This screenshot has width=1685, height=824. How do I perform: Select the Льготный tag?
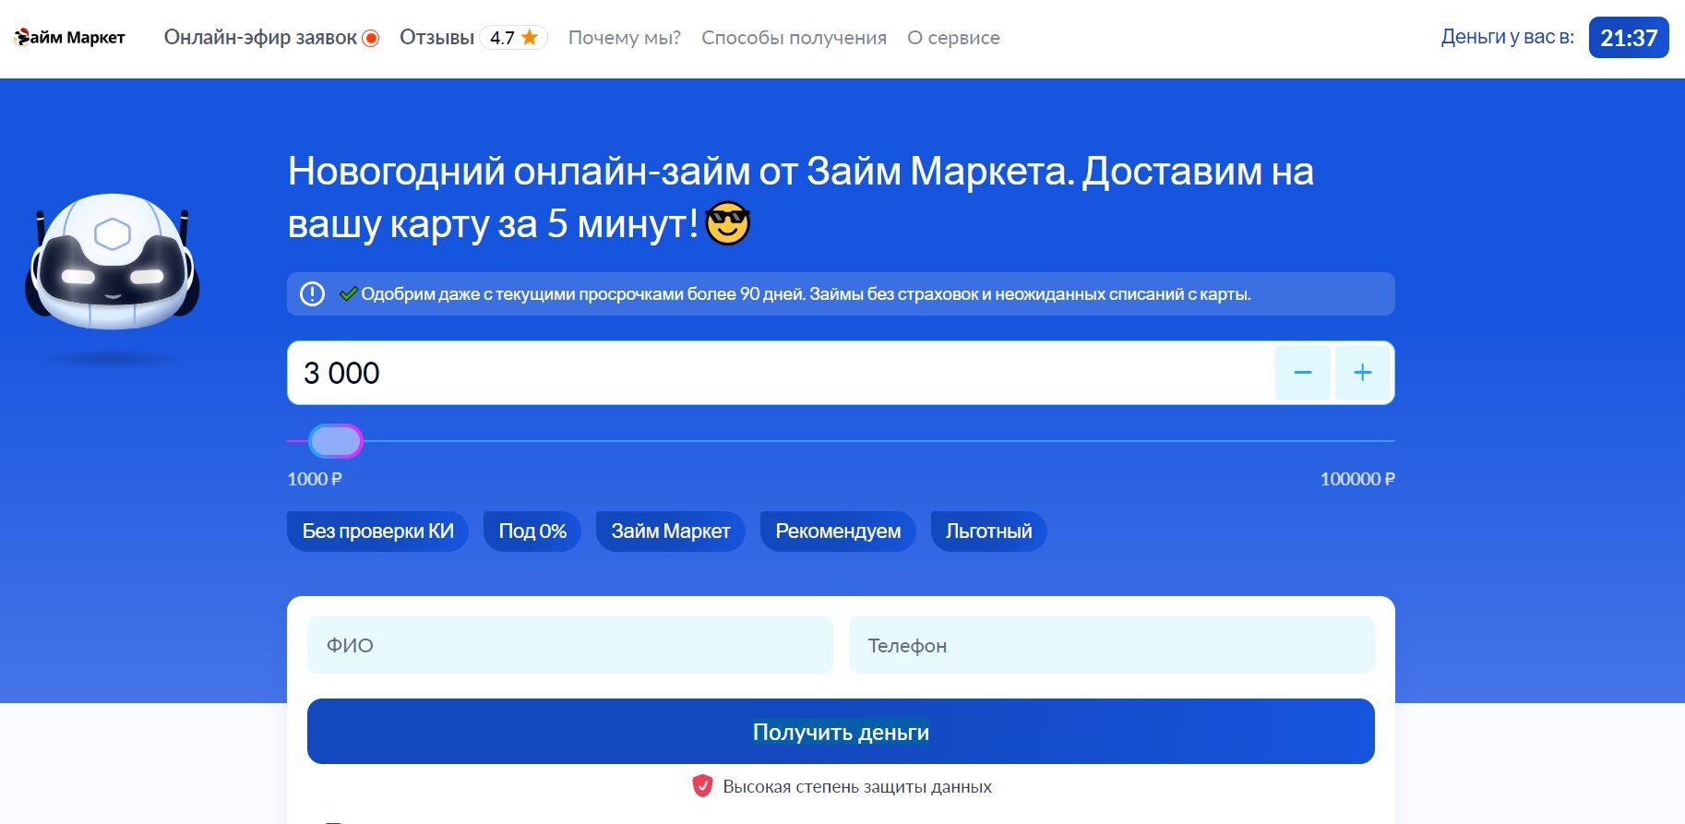988,531
